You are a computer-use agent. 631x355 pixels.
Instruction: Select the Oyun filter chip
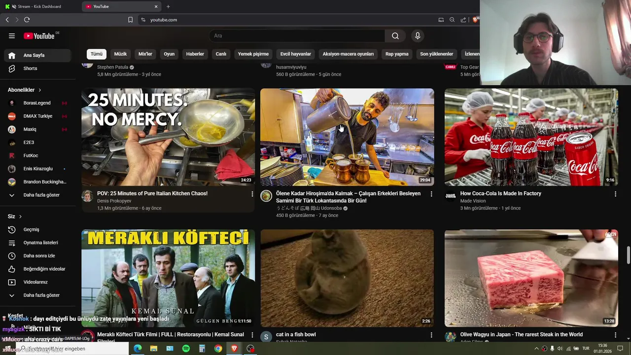(x=169, y=54)
